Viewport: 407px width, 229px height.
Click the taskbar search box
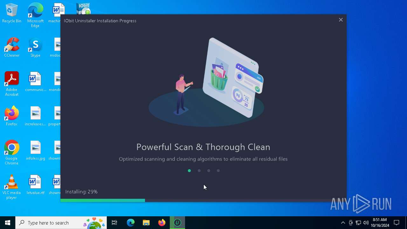point(61,223)
